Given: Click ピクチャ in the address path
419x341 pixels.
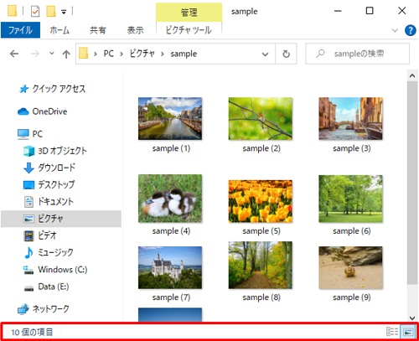Looking at the screenshot, I should [x=142, y=54].
